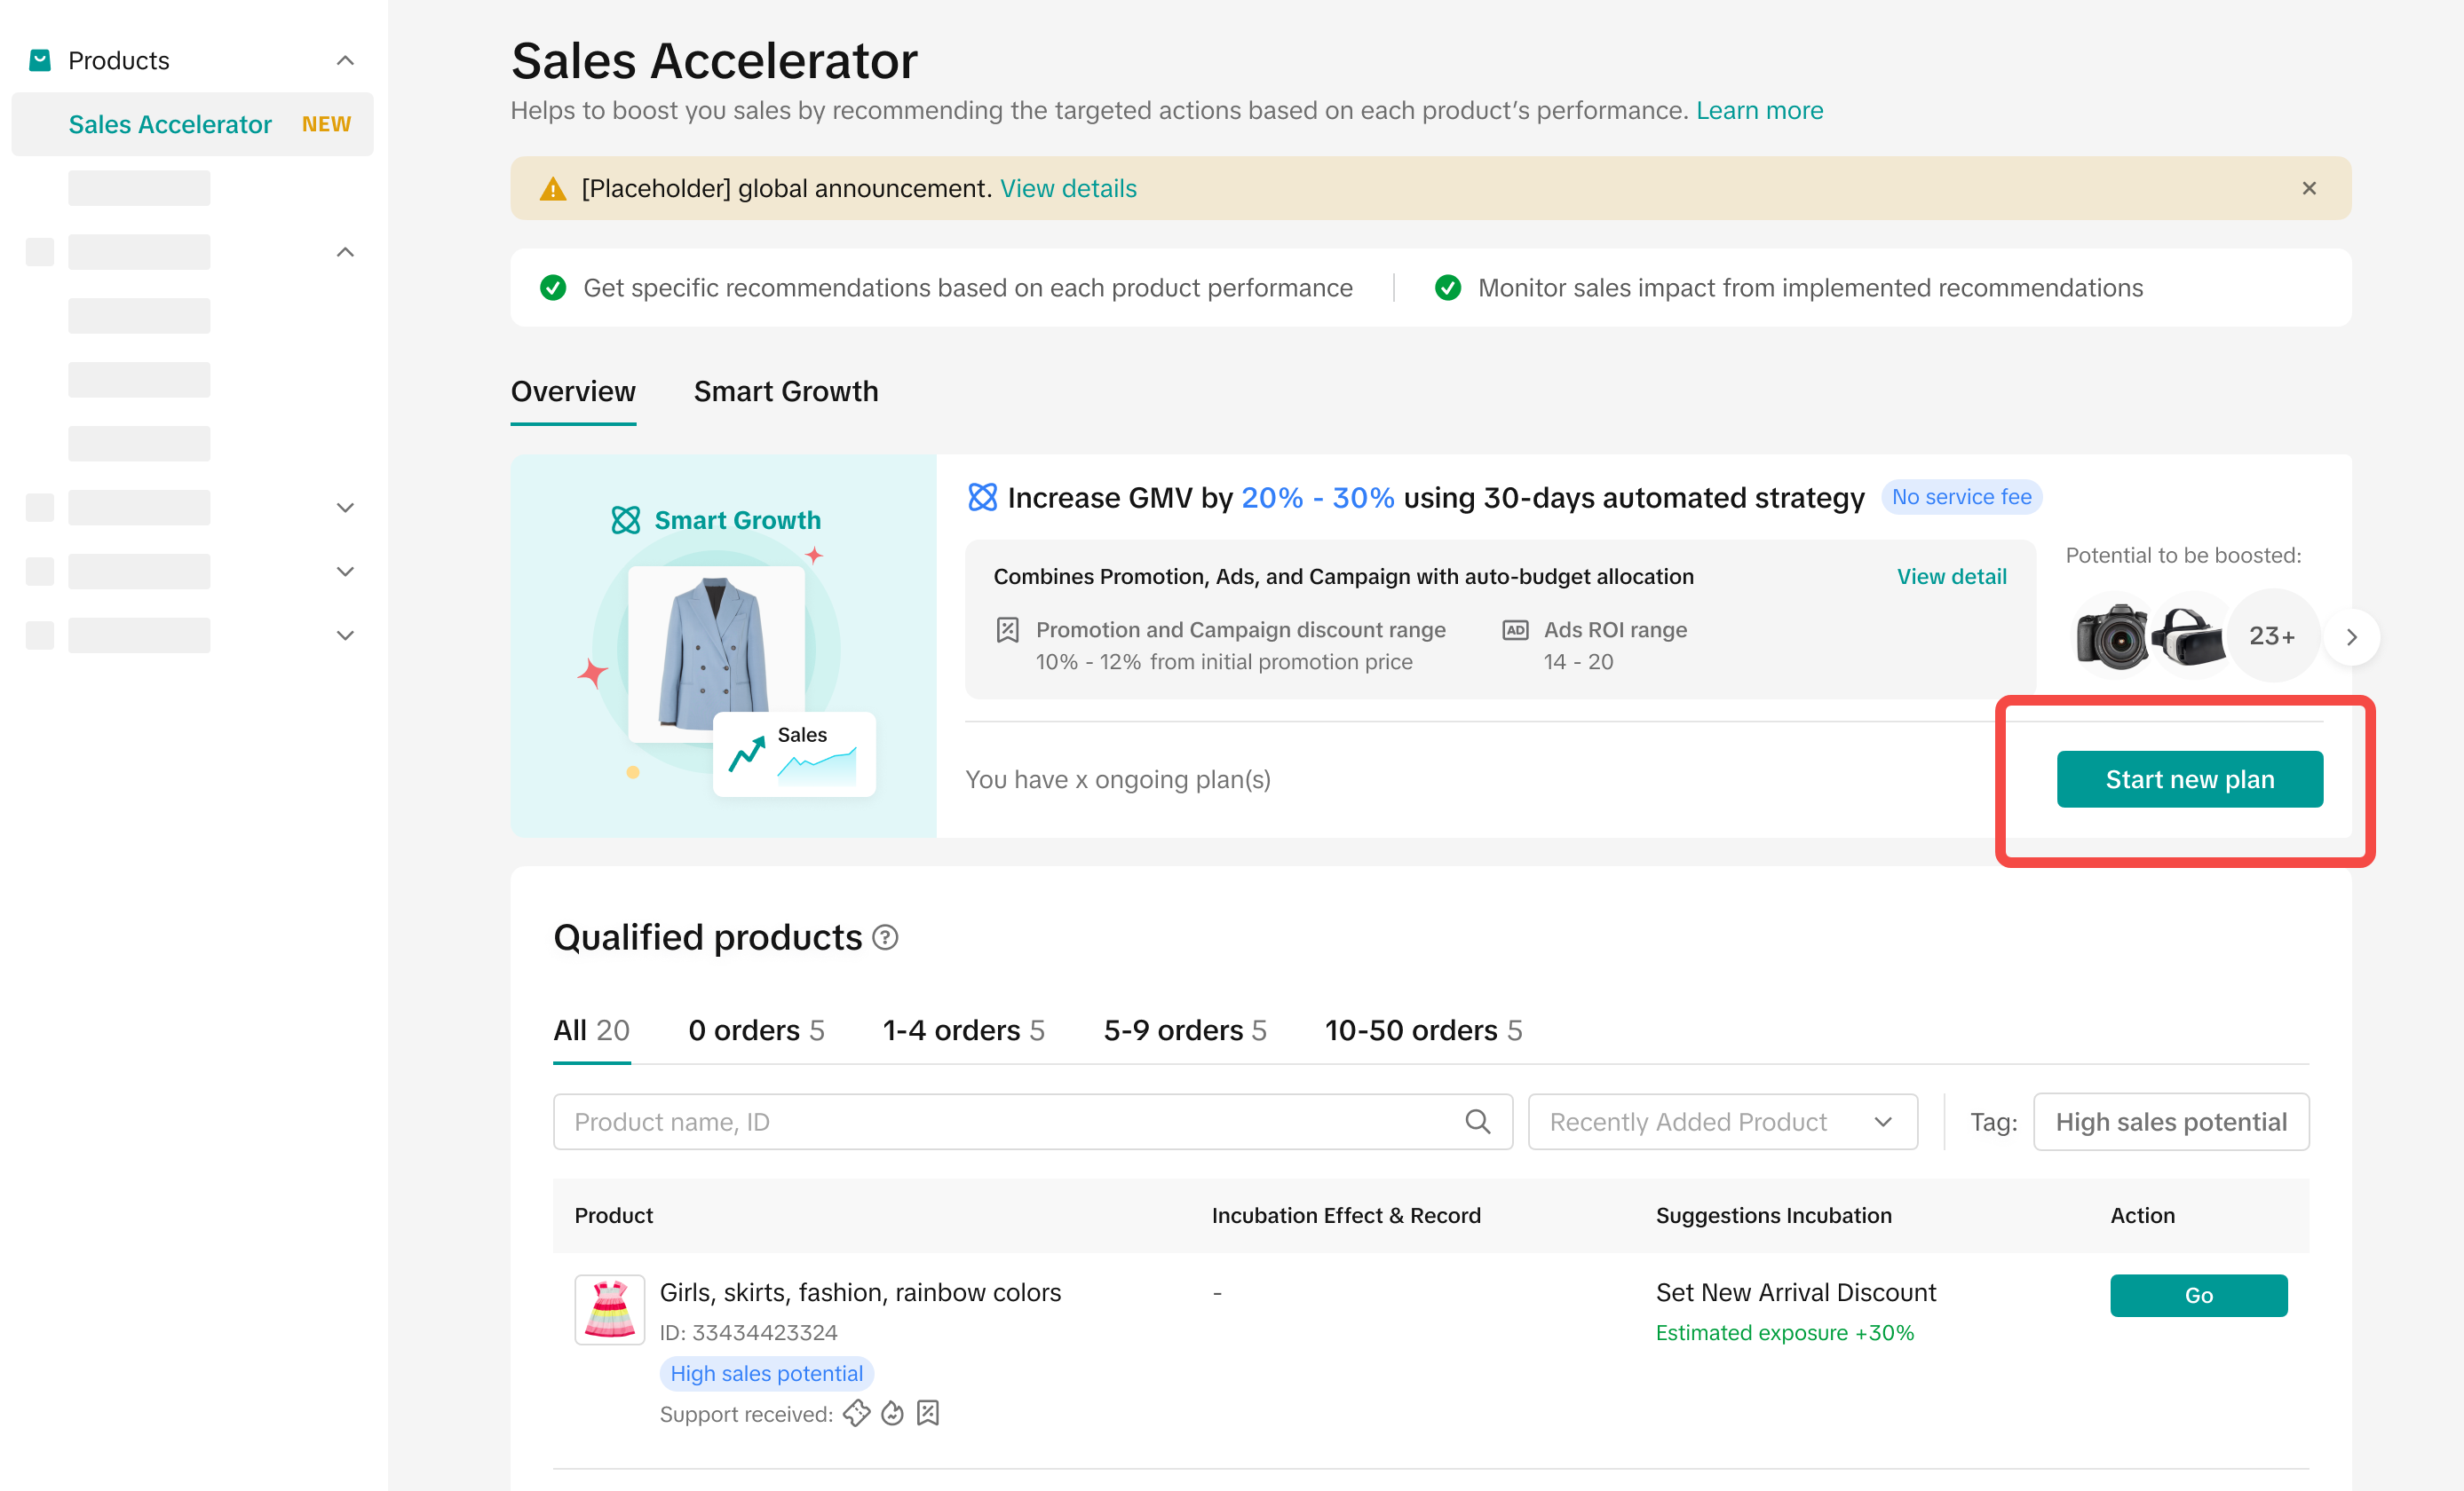Click the Qualified products help icon
2464x1491 pixels.
tap(885, 937)
